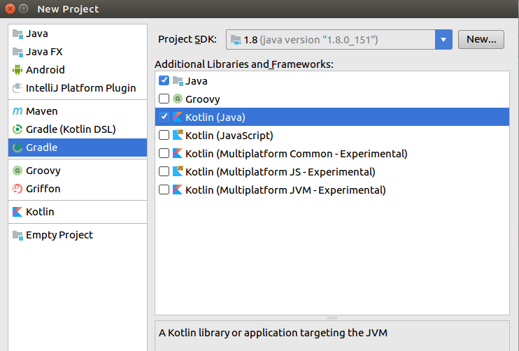Click the IntelliJ Platform Plugin icon
The image size is (519, 351).
(17, 88)
